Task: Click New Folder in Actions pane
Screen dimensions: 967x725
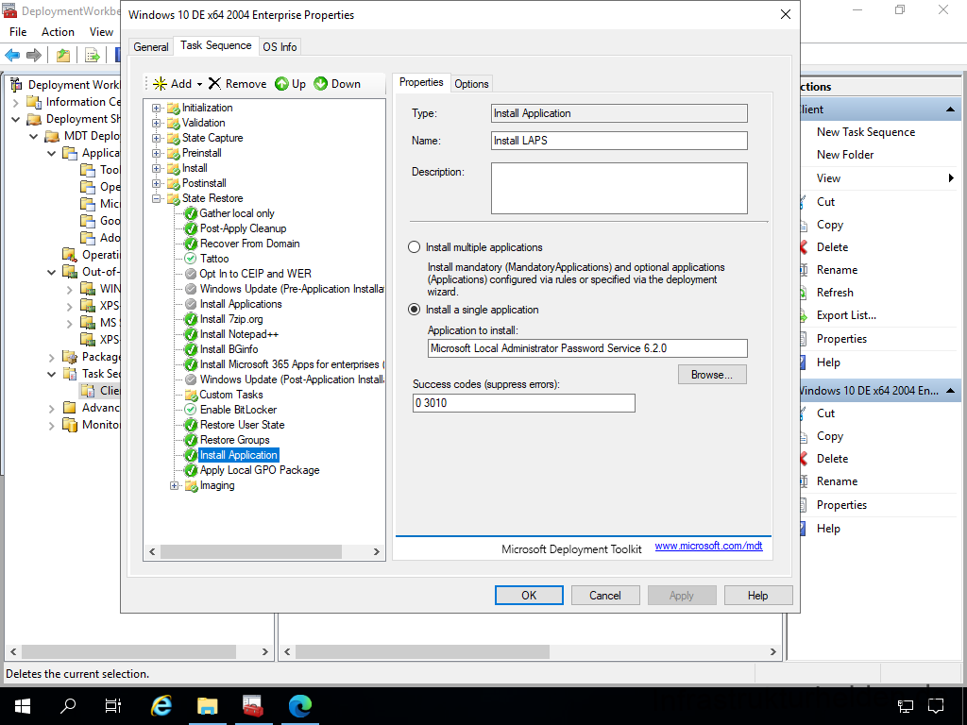Action: click(845, 155)
